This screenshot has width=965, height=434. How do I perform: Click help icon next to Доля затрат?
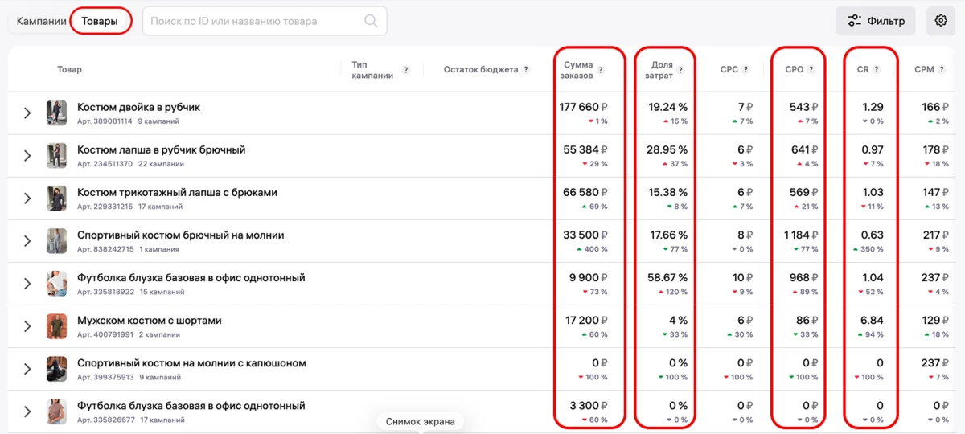coord(680,70)
